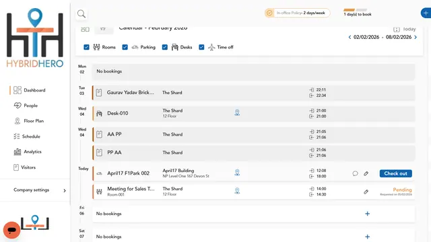
Task: Open Dashboard in sidebar
Action: point(29,90)
